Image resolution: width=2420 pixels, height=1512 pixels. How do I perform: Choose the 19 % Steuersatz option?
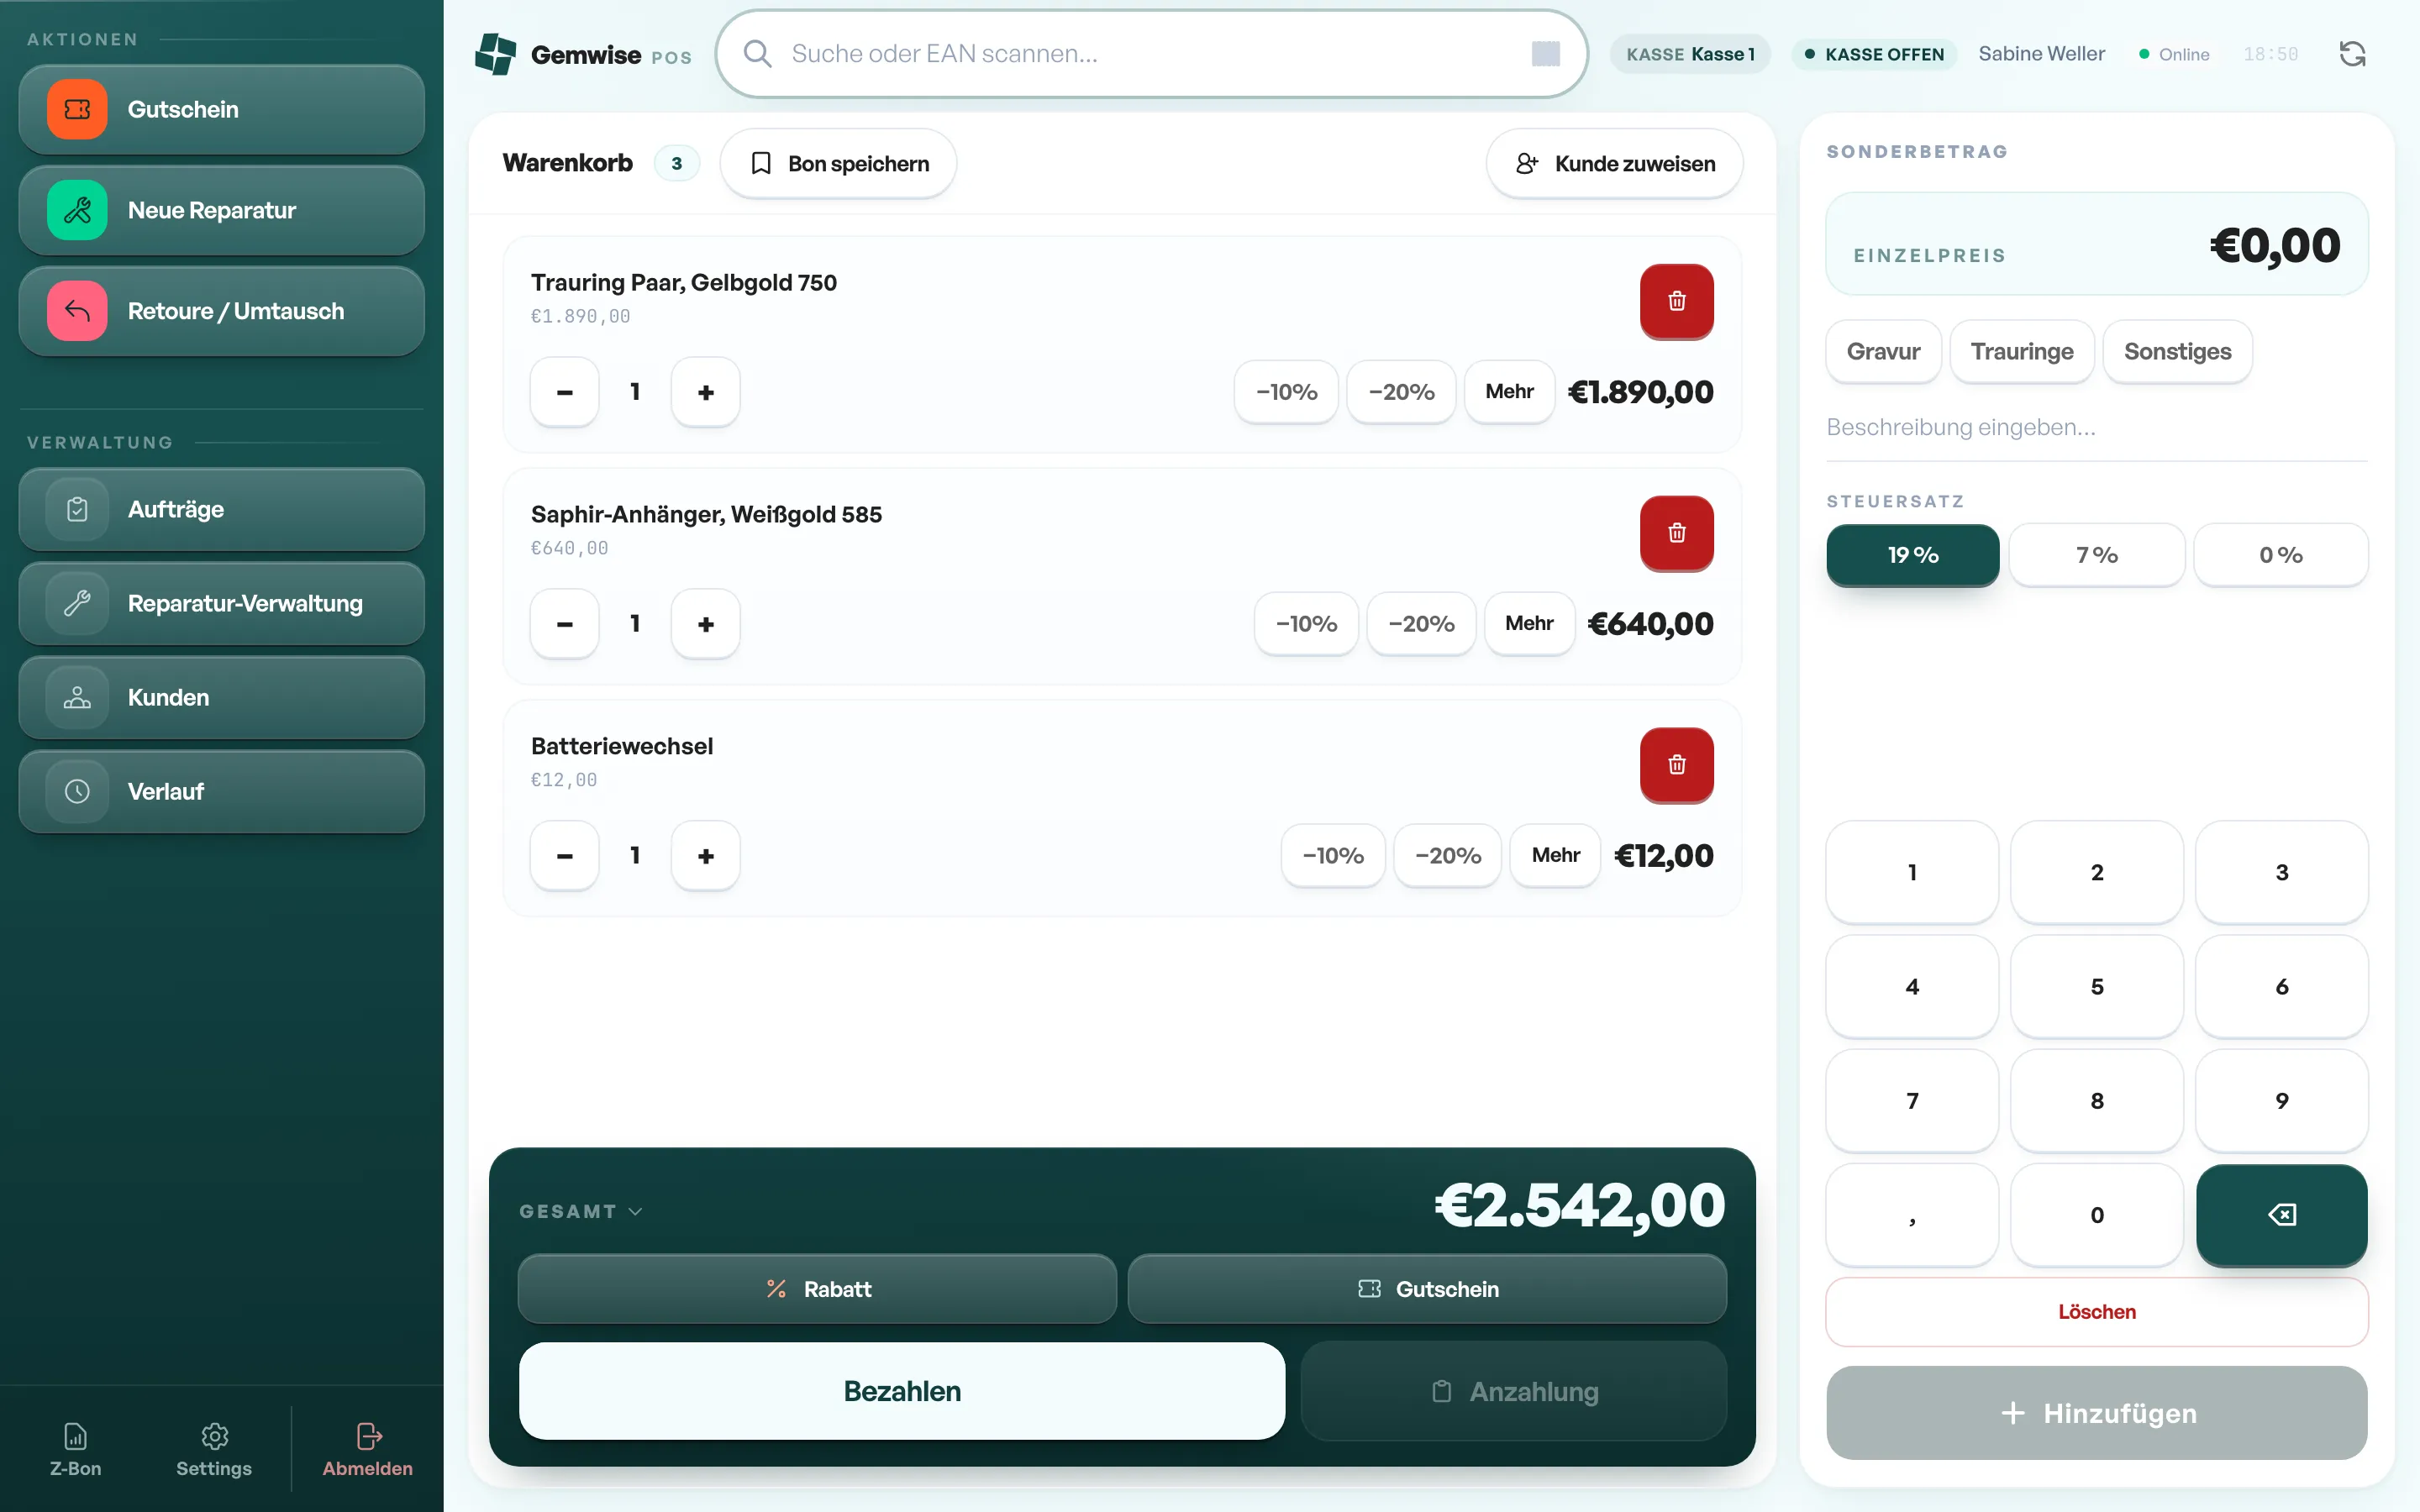coord(1912,555)
